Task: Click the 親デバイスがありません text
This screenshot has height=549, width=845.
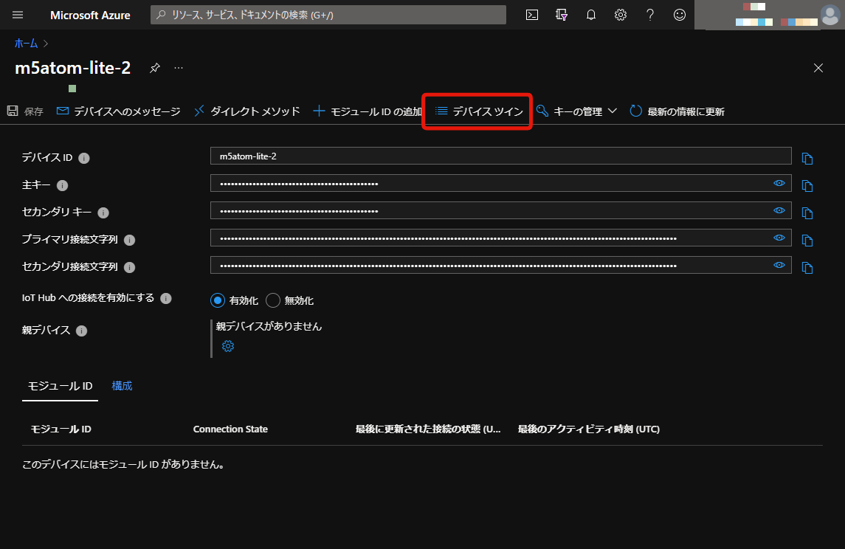Action: point(269,326)
